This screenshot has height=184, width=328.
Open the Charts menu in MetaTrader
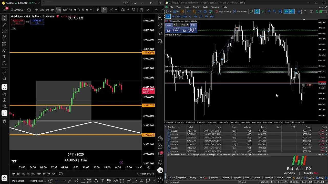196,7
